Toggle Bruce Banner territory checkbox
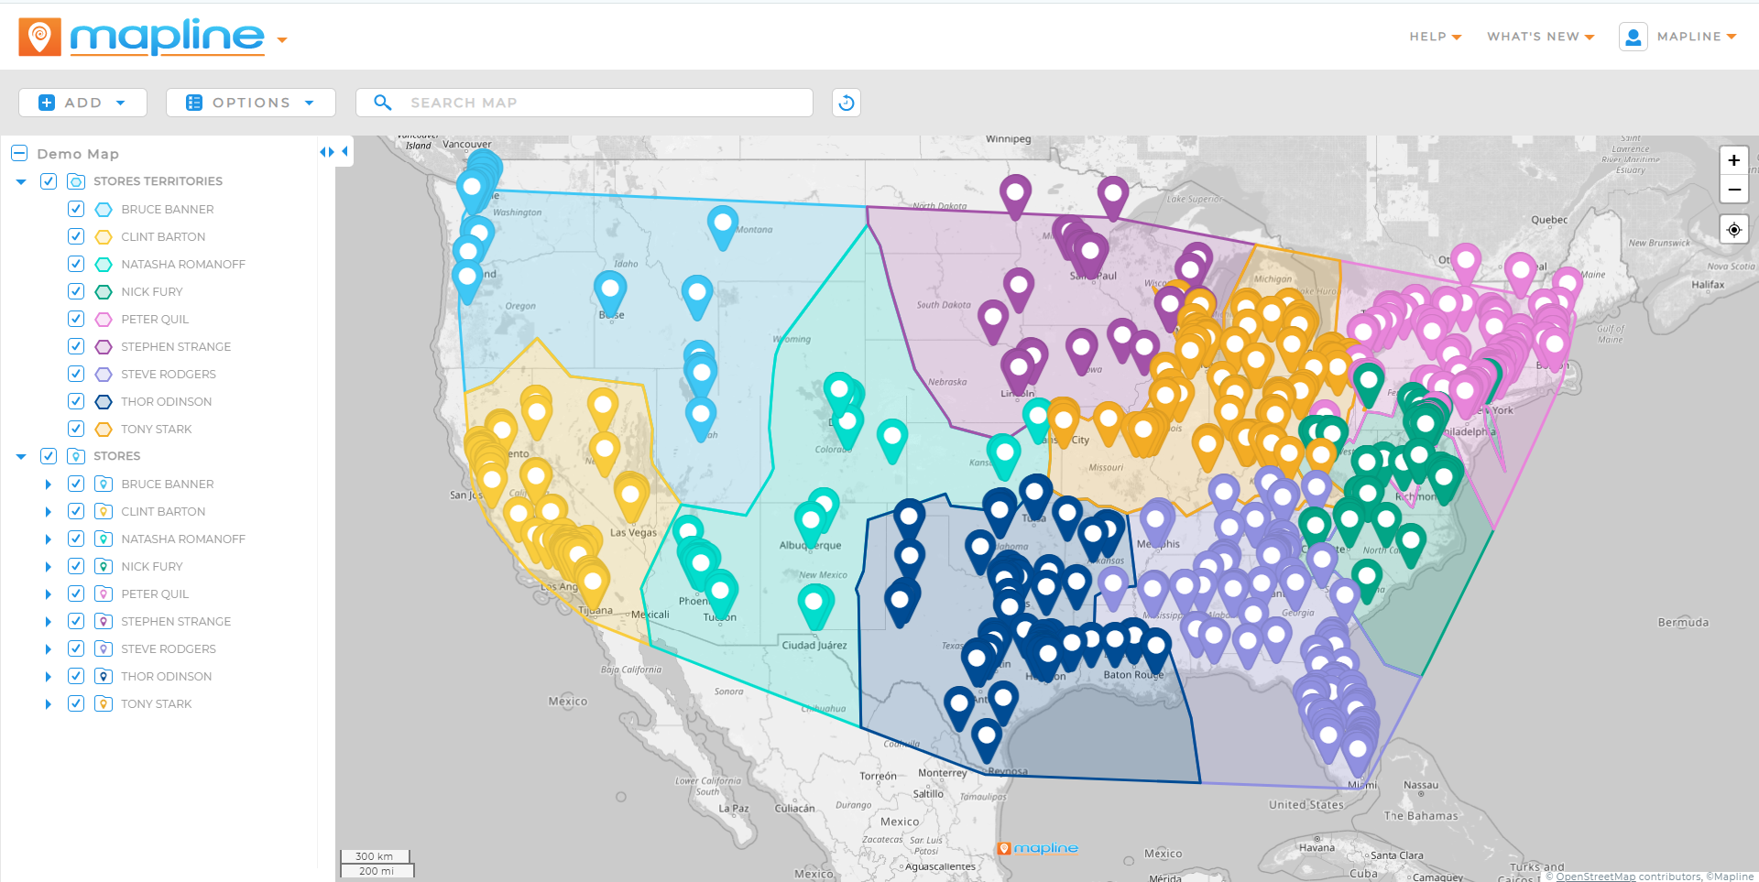 (76, 209)
